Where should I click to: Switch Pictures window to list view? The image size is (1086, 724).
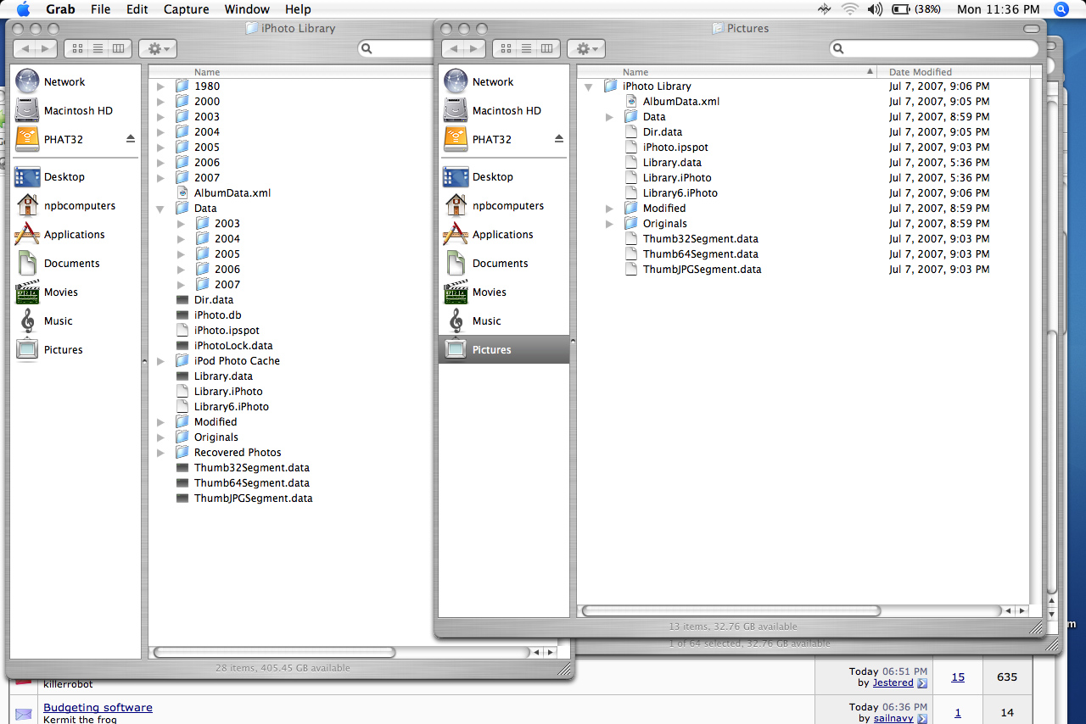coord(526,48)
